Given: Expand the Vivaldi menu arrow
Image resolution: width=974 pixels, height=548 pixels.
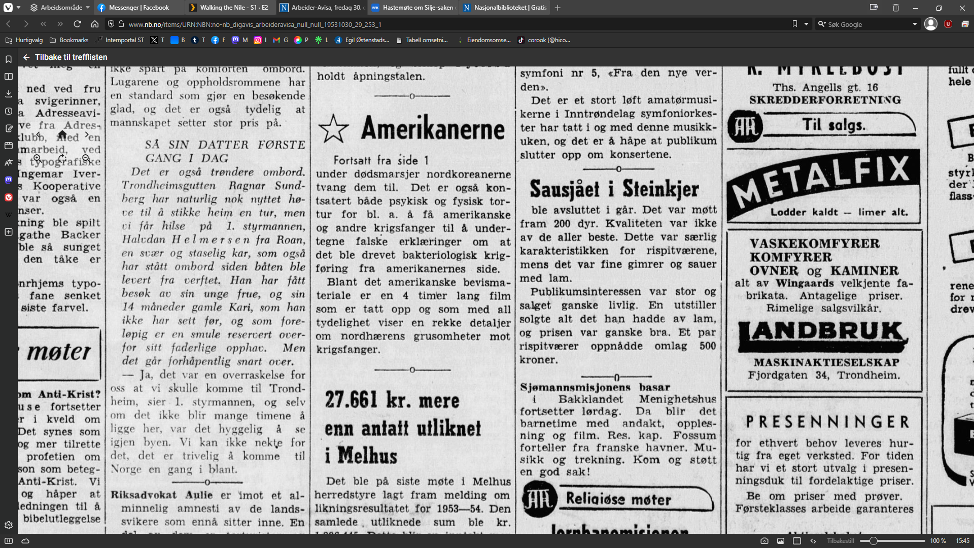Looking at the screenshot, I should pos(19,8).
